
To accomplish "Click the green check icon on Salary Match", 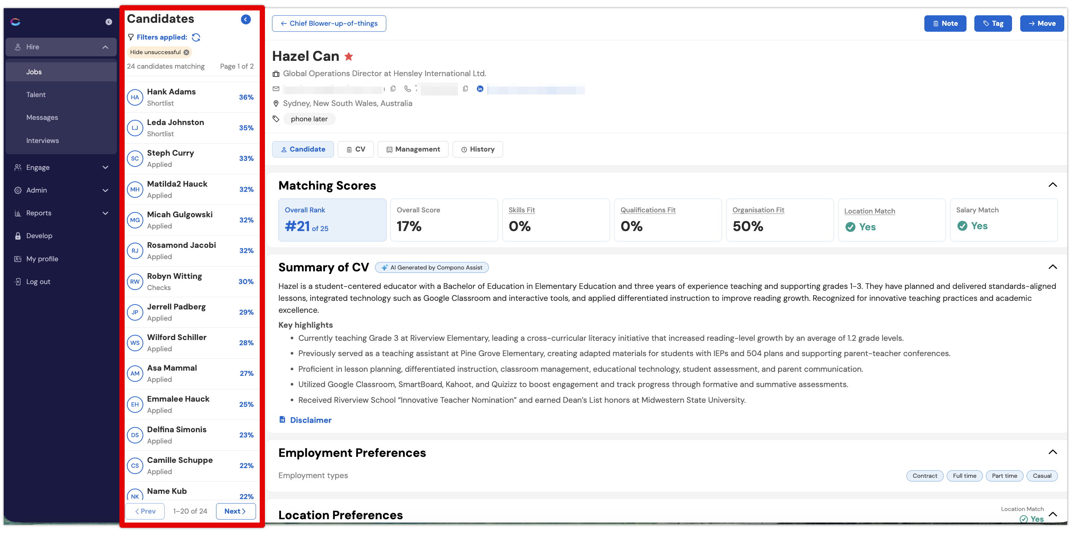I will point(962,226).
